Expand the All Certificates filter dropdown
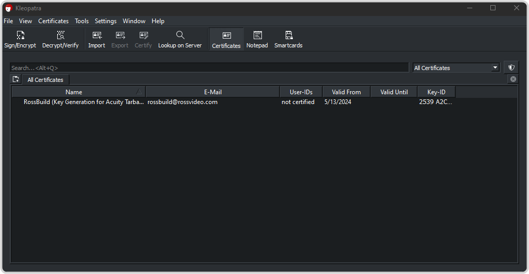Viewport: 529px width, 274px height. 495,67
